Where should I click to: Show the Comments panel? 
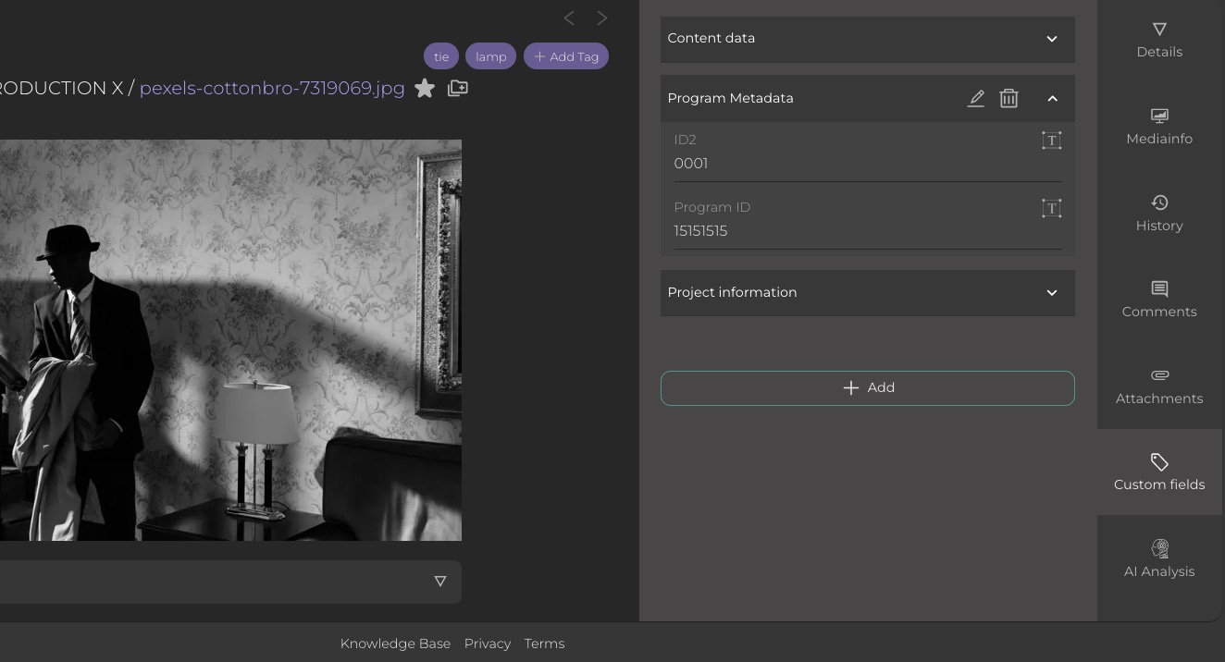click(x=1158, y=300)
